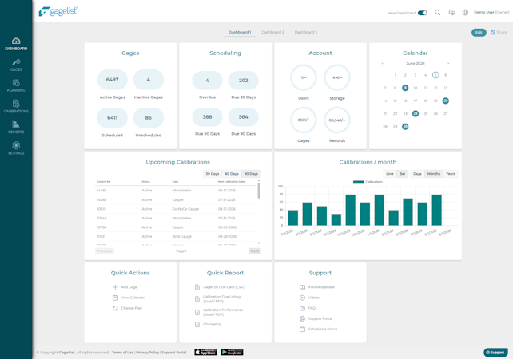The height and width of the screenshot is (359, 513).
Task: Select the 30 Days filter tab
Action: (213, 174)
